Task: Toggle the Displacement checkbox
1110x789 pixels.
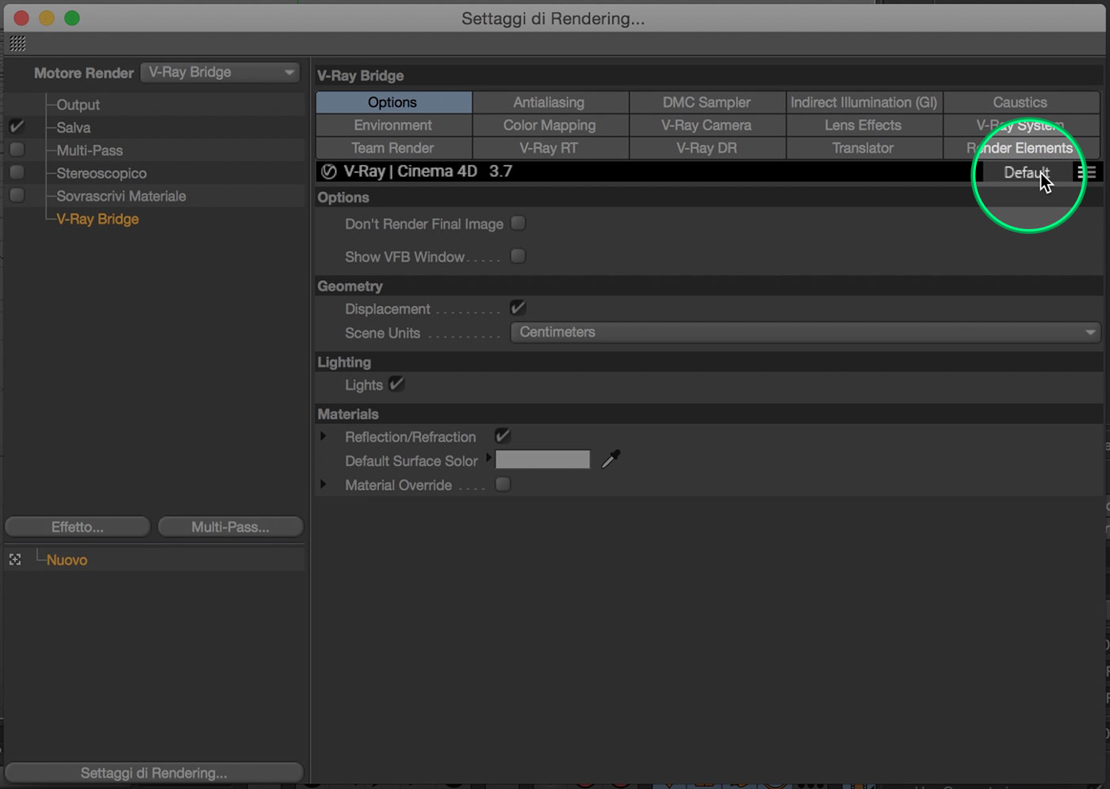Action: (519, 308)
